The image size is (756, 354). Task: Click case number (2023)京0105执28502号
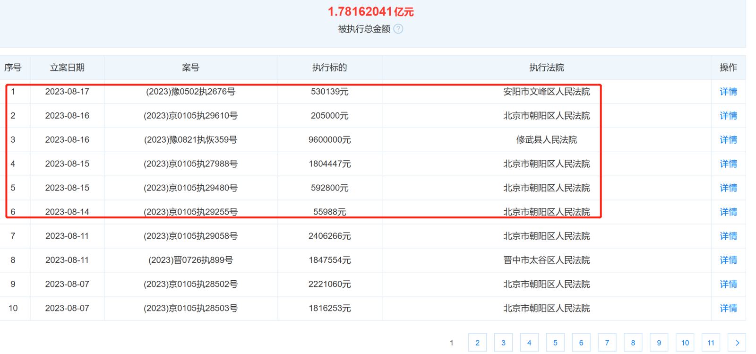[x=190, y=284]
